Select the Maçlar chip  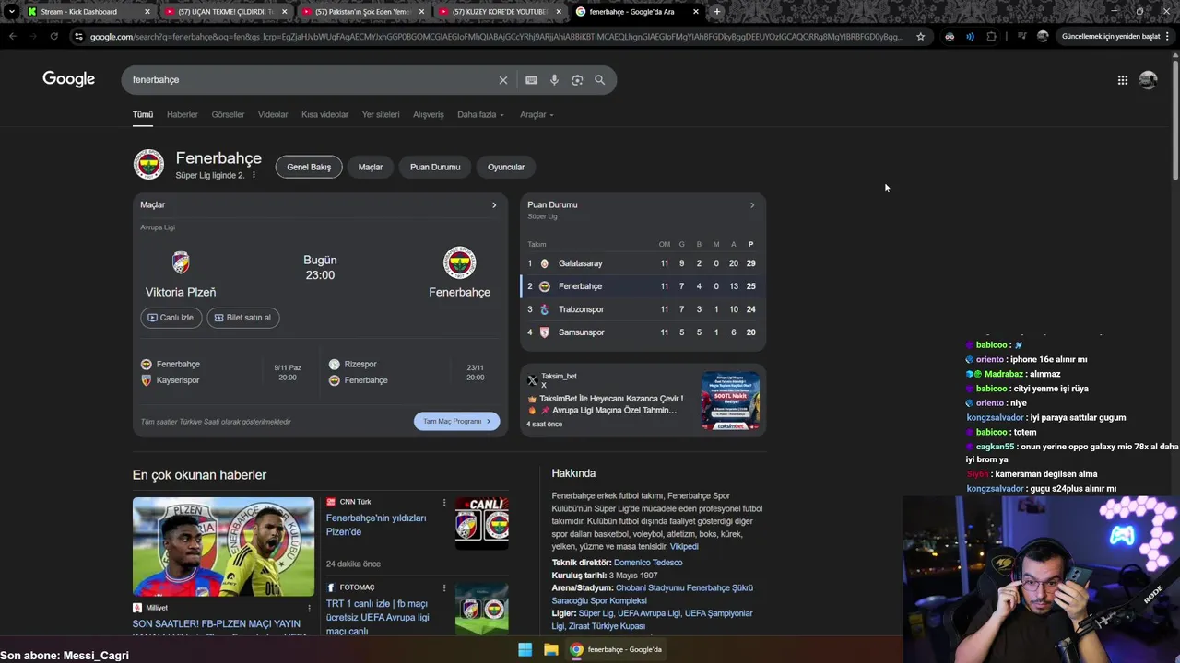coord(371,167)
